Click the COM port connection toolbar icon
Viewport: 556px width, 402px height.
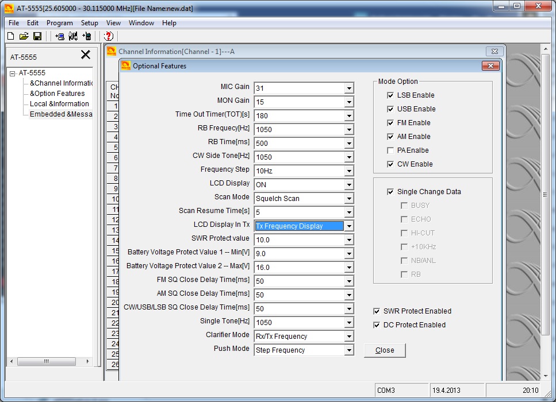click(x=73, y=36)
